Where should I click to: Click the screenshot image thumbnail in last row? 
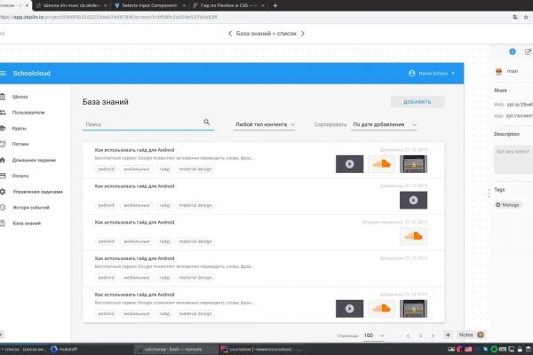[413, 309]
